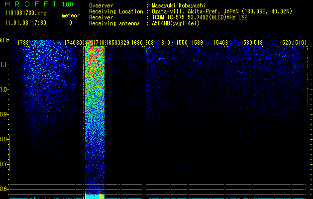
Task: Select the file name 1101031730.png
Action: click(x=26, y=13)
